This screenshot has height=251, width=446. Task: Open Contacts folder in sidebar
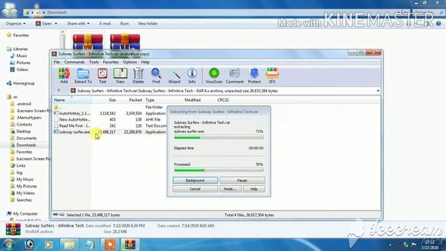pyautogui.click(x=22, y=124)
